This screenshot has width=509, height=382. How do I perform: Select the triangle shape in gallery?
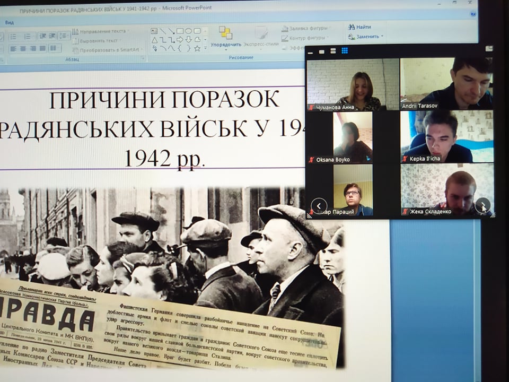pyautogui.click(x=155, y=40)
